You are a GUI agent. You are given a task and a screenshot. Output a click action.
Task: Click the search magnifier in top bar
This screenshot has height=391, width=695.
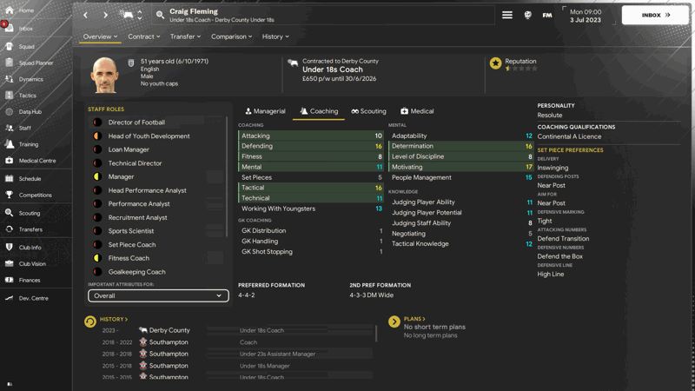tap(160, 15)
